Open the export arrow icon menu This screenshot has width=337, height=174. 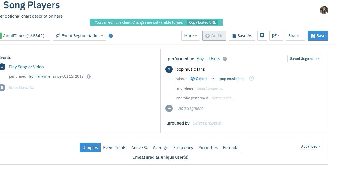276,36
